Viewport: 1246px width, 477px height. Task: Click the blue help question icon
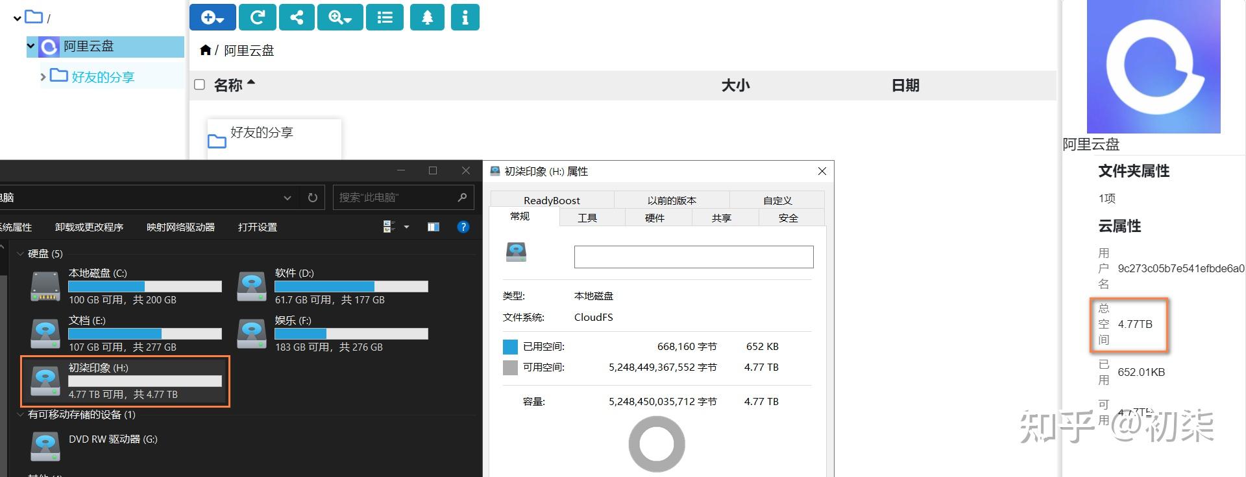[x=463, y=227]
